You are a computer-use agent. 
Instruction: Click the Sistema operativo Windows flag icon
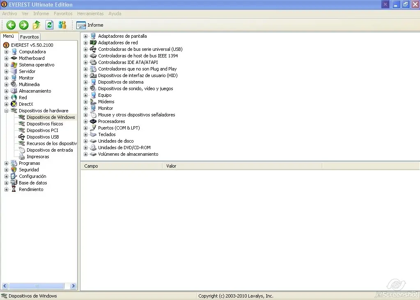coord(14,65)
